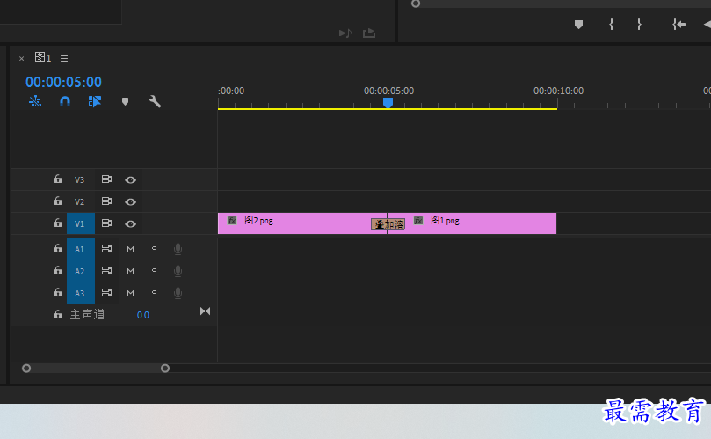Image resolution: width=711 pixels, height=439 pixels.
Task: Click the Export Frame icon
Action: click(x=369, y=33)
